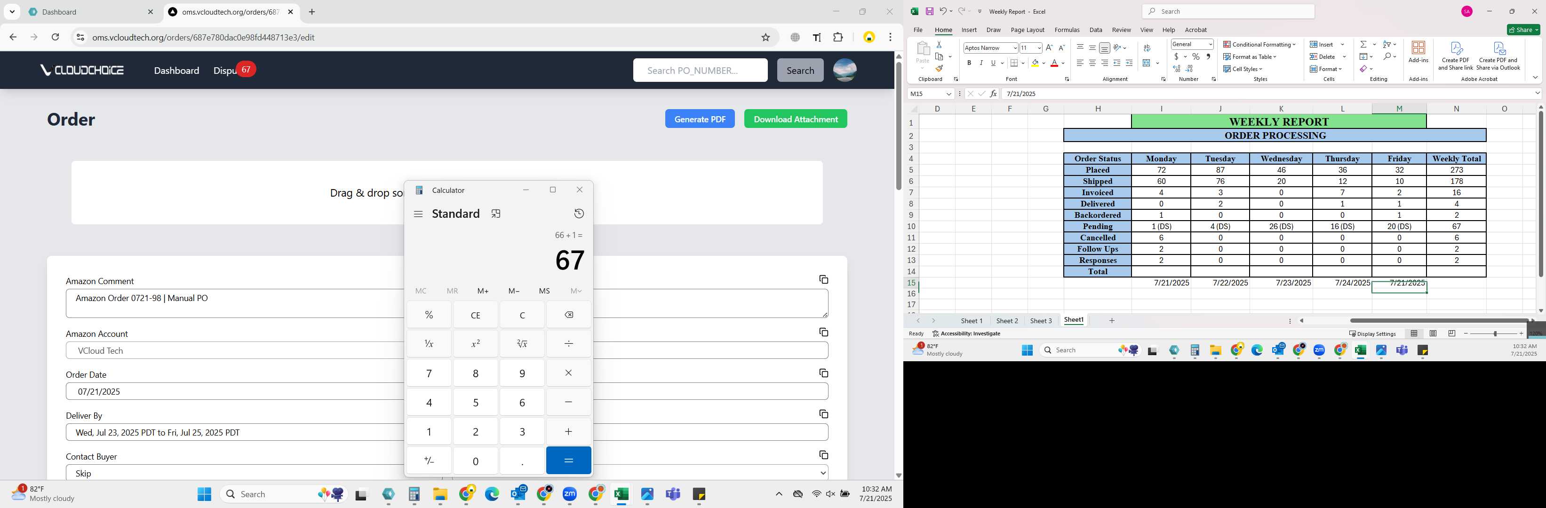Screen dimensions: 1546x508
Task: Click Create PDF and Share via Outlook
Action: pos(1498,55)
